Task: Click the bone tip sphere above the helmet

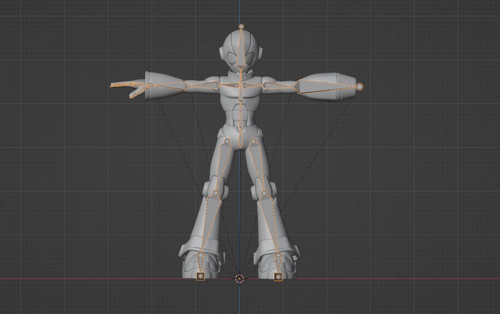Action: coord(241,27)
